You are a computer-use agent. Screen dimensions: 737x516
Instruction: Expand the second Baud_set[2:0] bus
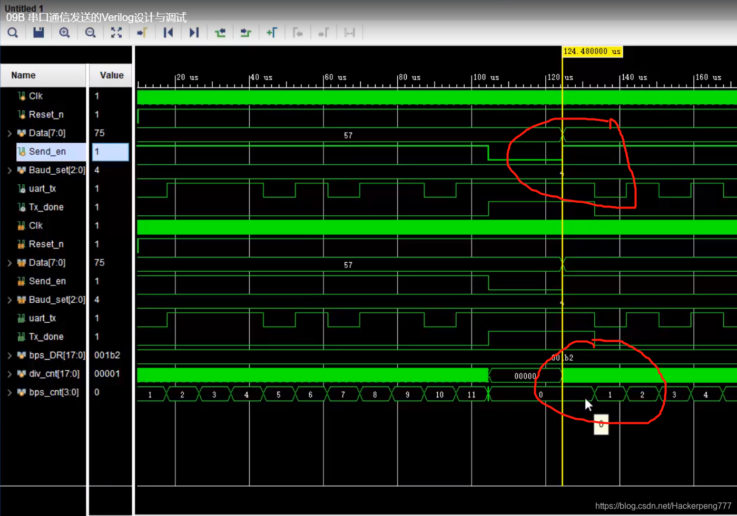click(x=9, y=300)
